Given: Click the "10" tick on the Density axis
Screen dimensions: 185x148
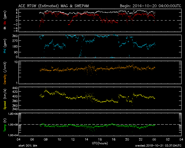Looking at the screenshot, I should (x=16, y=62).
